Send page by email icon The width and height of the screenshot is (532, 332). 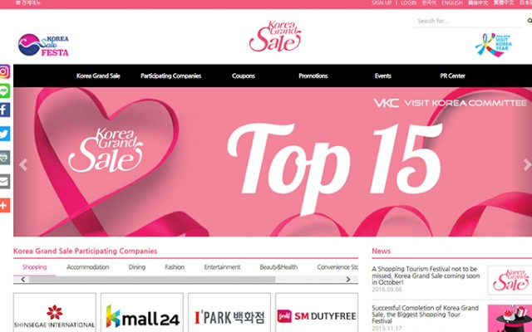click(x=4, y=181)
